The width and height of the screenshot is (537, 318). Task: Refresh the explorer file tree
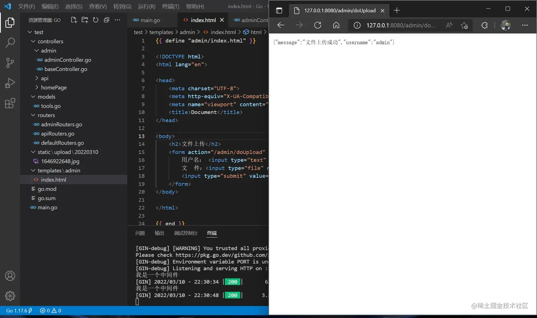(x=96, y=20)
